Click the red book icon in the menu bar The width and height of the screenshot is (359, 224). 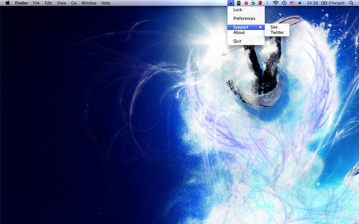pyautogui.click(x=260, y=3)
